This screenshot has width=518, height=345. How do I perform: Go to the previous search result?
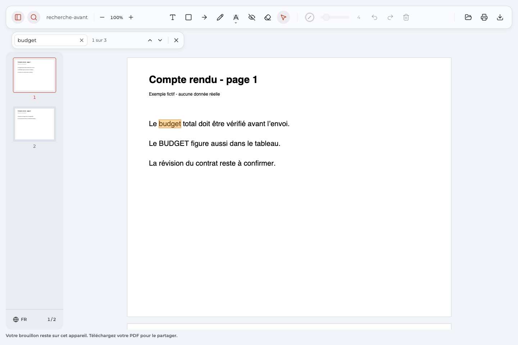(x=150, y=40)
